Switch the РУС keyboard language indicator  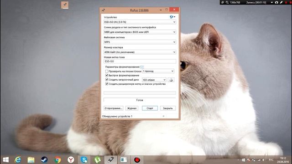[x=271, y=160]
